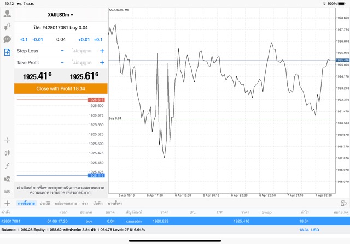The width and height of the screenshot is (350, 244).
Task: Open the ข่าว news tab
Action: [x=85, y=203]
